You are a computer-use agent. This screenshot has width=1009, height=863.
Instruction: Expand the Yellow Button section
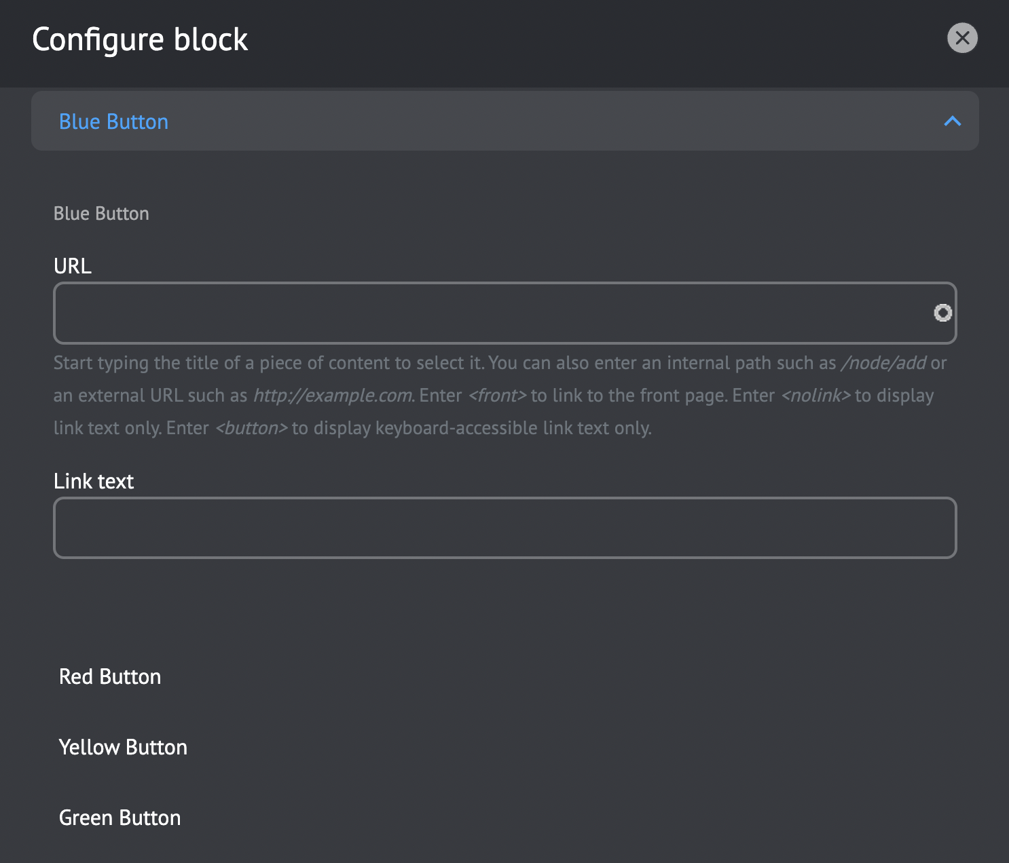(x=123, y=747)
